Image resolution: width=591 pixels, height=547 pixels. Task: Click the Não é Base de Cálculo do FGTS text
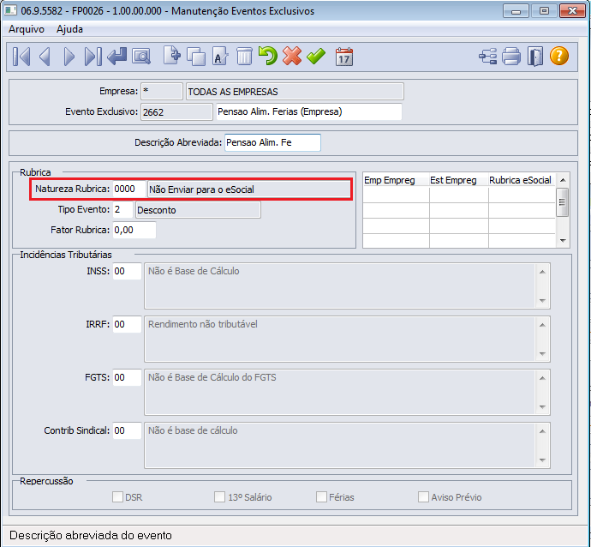coord(212,377)
